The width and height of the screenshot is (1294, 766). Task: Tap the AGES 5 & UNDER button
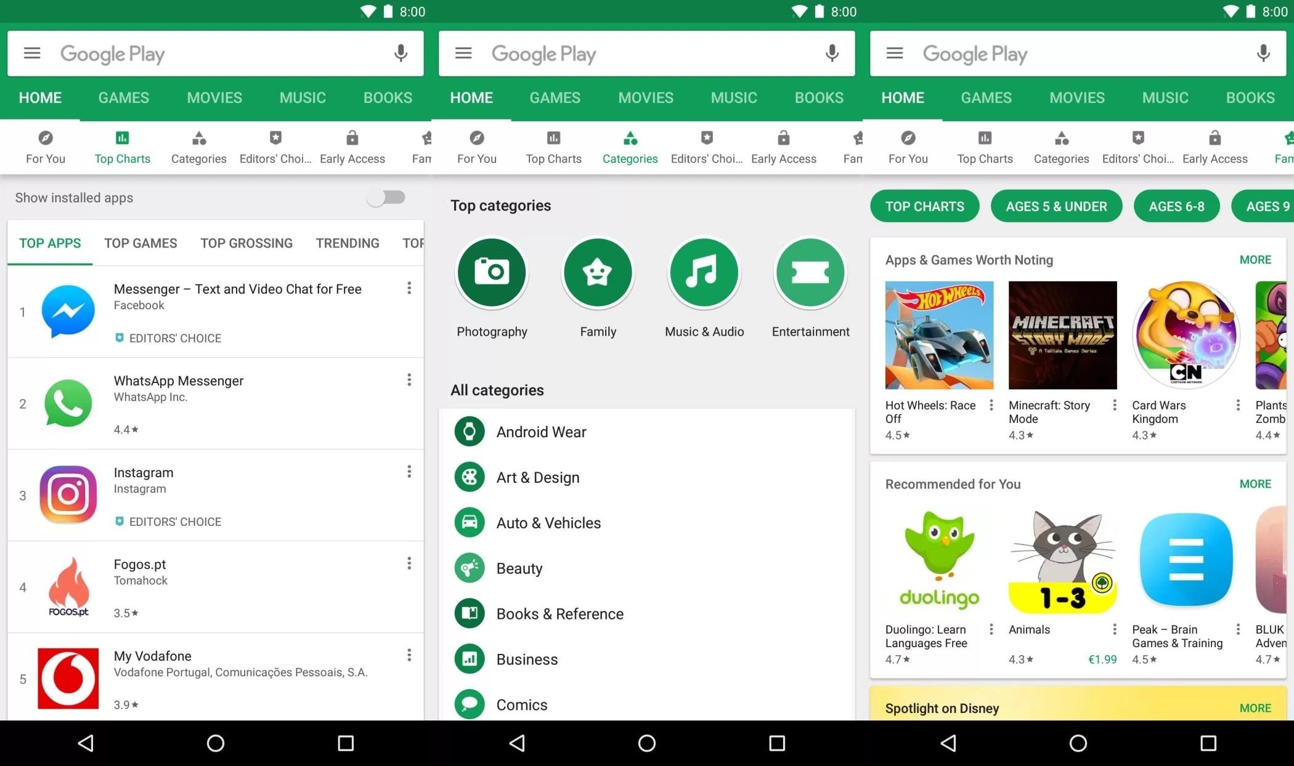1056,206
